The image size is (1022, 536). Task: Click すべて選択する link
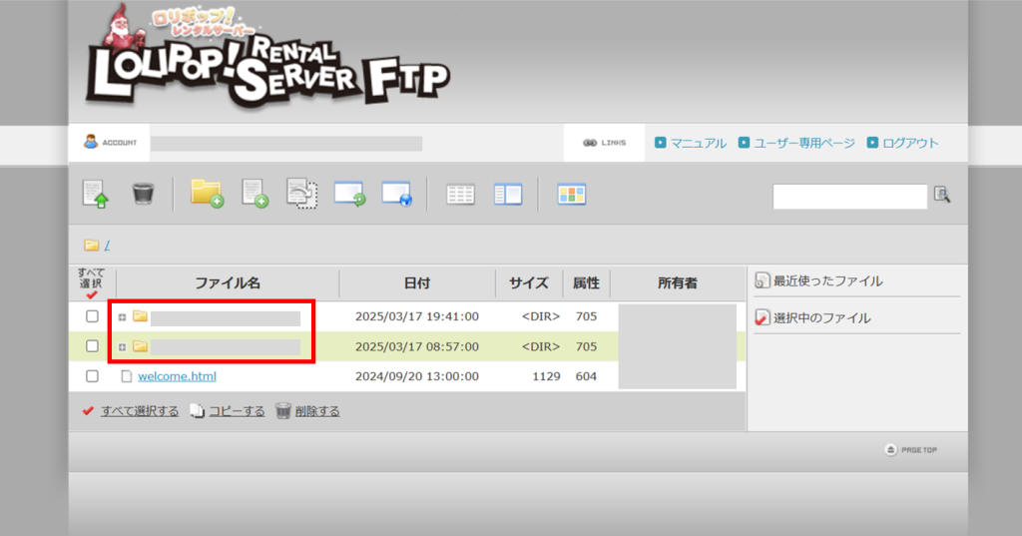coord(139,410)
